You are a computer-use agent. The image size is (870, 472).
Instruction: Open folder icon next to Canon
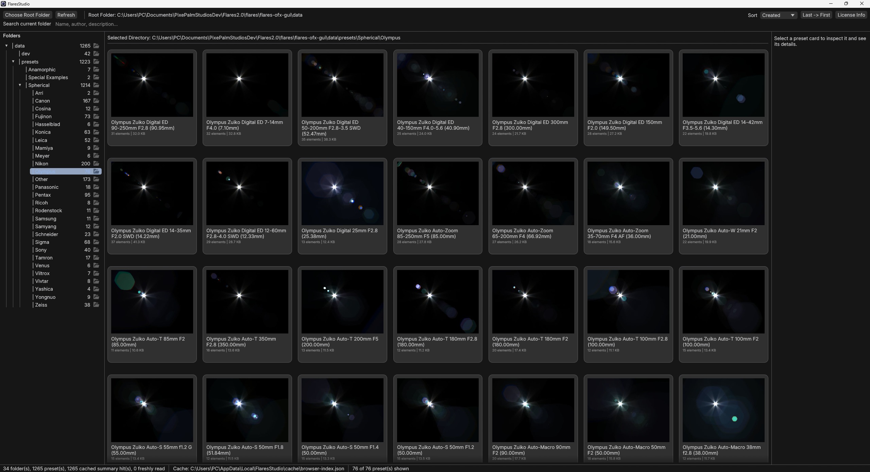tap(96, 101)
